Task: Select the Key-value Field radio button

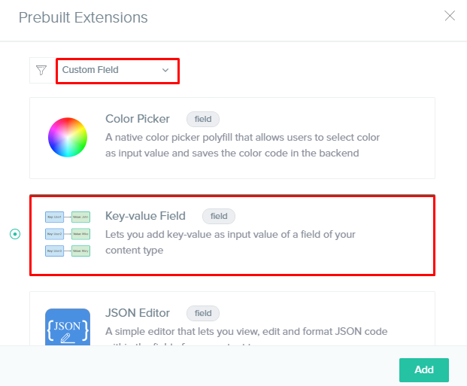Action: (15, 234)
